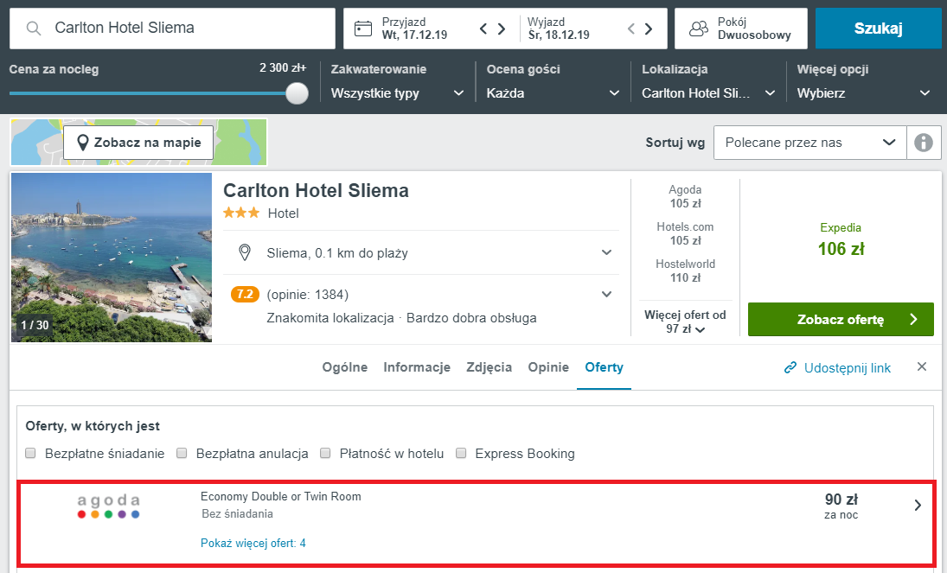Screen dimensions: 947x573
Task: Expand the Sortuj wg Polecane przez nas dropdown
Action: [x=809, y=143]
